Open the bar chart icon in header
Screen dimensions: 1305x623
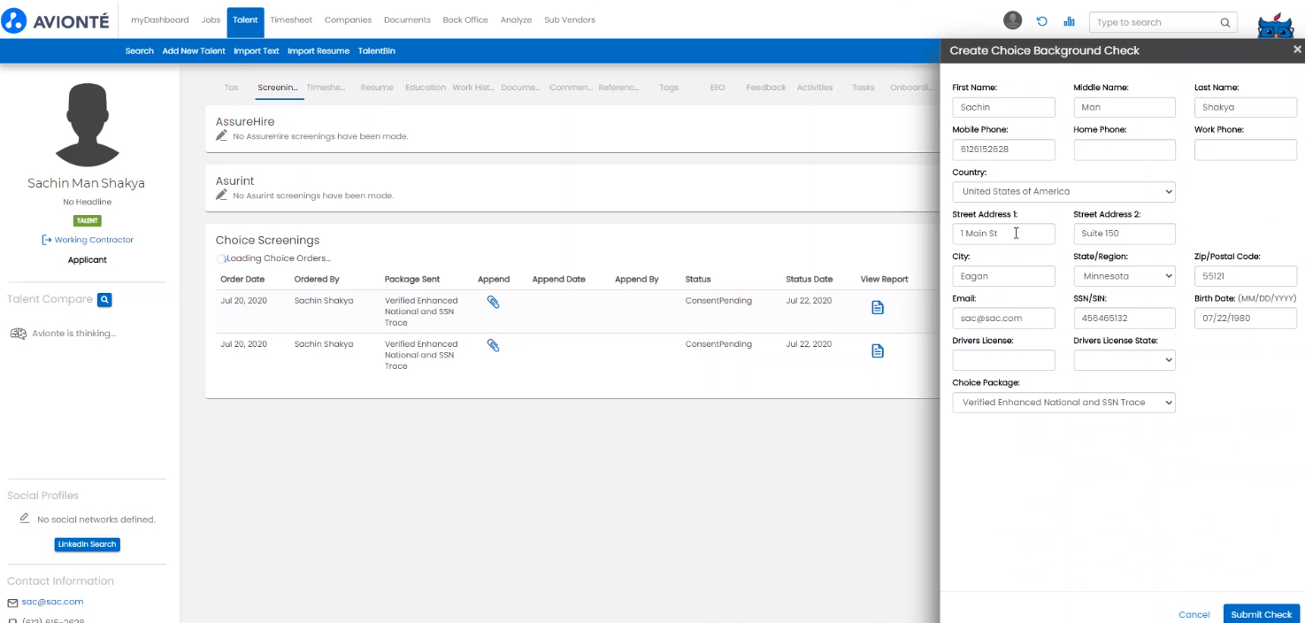[1069, 22]
